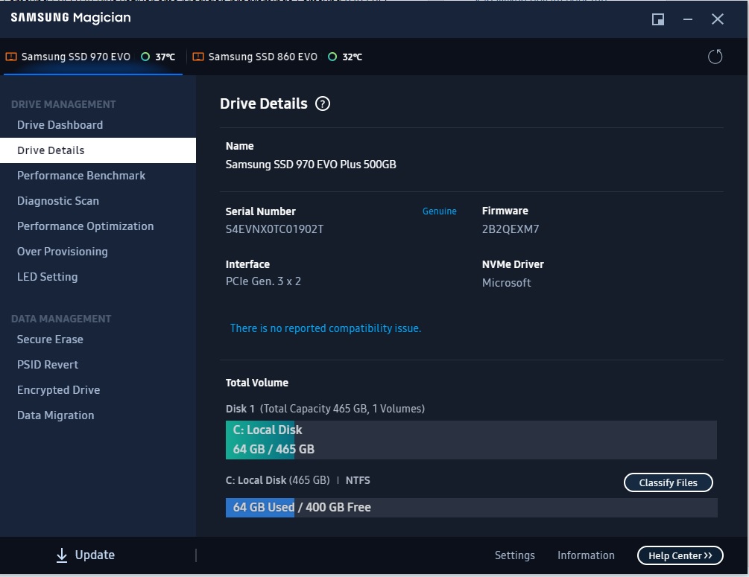The image size is (749, 577).
Task: Click the 64 GB Used usage bar
Action: 472,507
